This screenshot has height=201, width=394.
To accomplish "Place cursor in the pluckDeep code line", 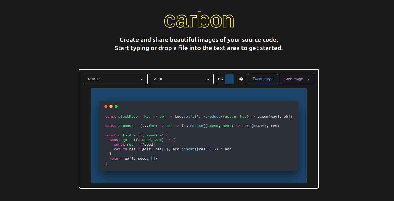I will 198,117.
